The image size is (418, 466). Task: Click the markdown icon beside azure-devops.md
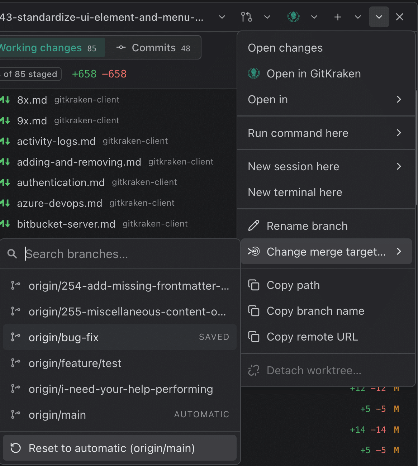pos(5,203)
